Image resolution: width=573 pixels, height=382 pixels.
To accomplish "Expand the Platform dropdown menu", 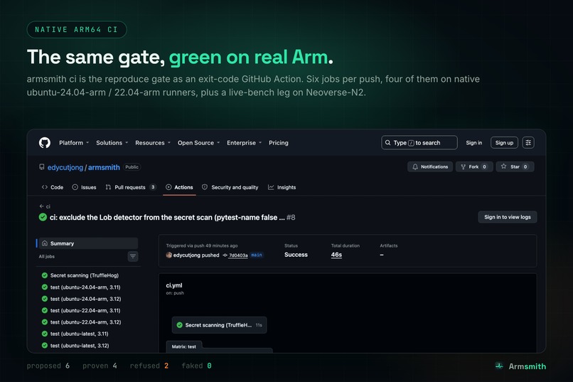I will pos(74,143).
